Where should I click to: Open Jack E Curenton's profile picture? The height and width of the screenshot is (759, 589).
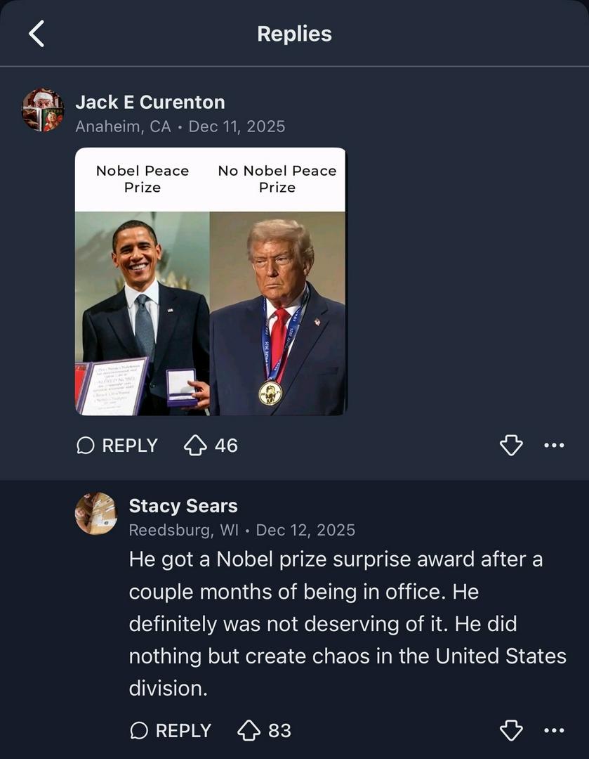tap(43, 110)
